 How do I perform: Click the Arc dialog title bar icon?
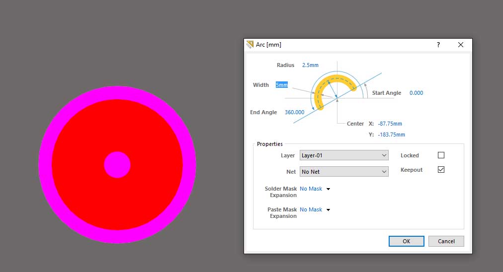pyautogui.click(x=250, y=45)
